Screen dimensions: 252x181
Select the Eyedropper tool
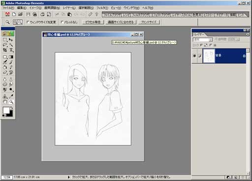pyautogui.click(x=11, y=97)
